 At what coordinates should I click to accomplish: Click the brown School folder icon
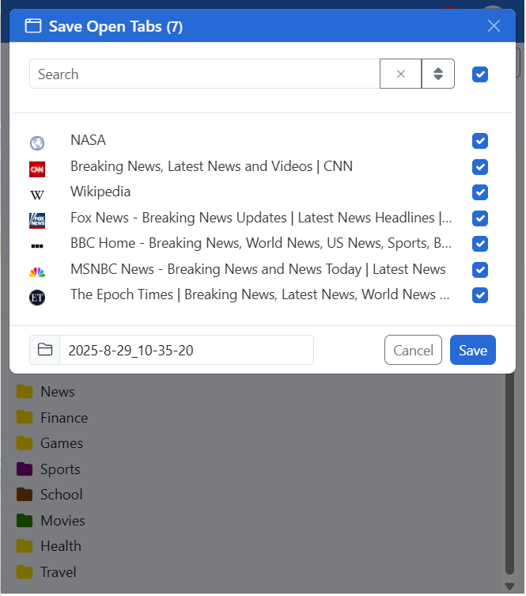[x=25, y=494]
